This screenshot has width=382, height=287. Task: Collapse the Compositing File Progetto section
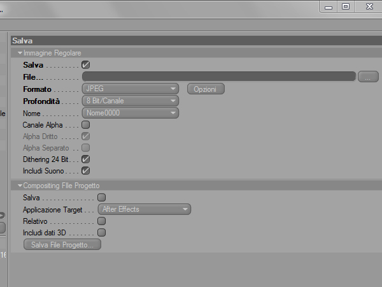20,186
